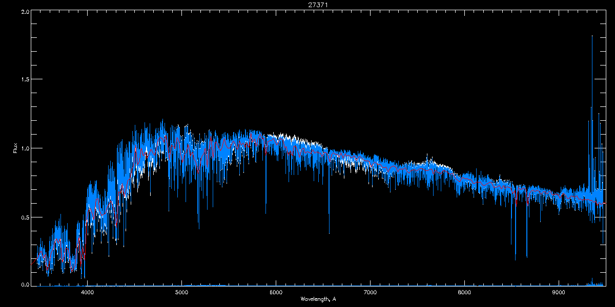Click the 0.0 y-axis tick label
The image size is (615, 307).
tap(25, 284)
